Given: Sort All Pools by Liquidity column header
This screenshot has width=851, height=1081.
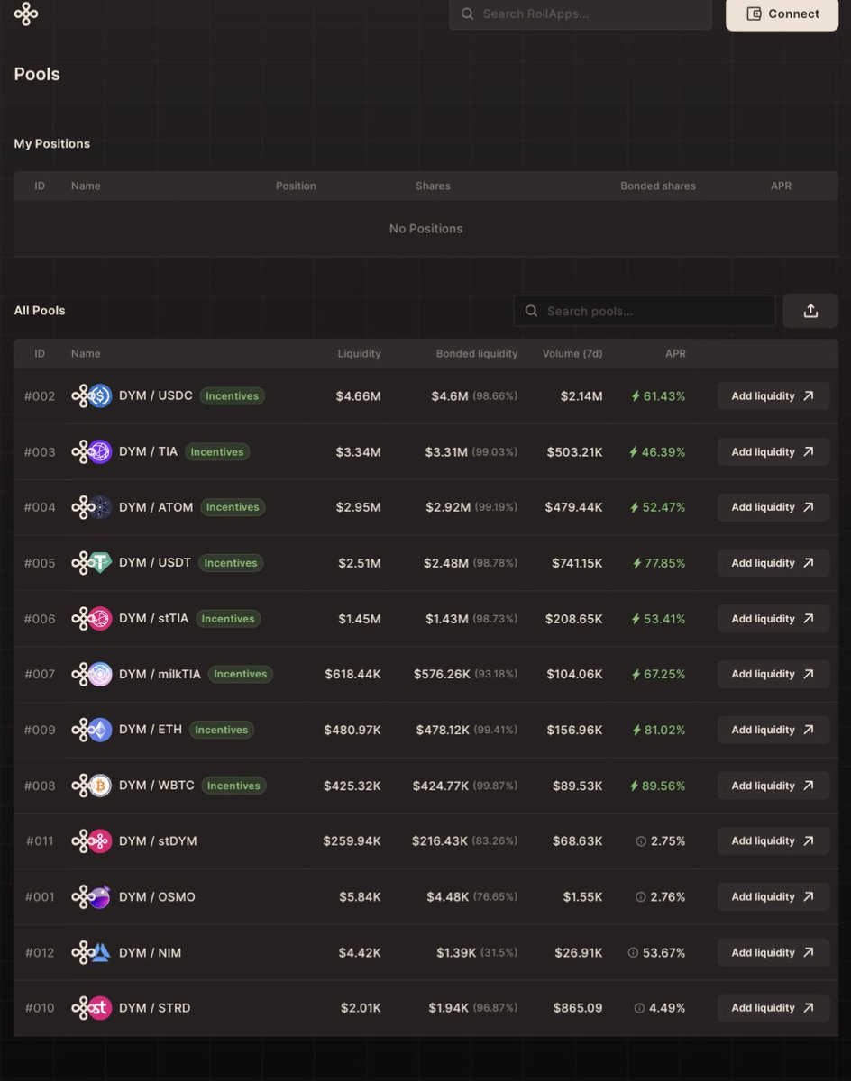Looking at the screenshot, I should click(359, 354).
